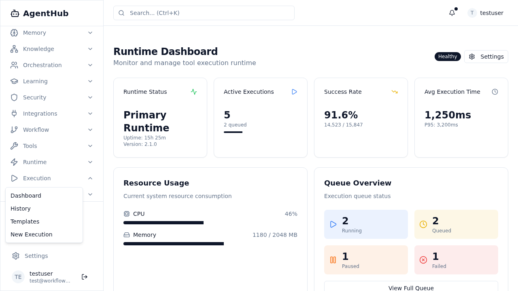Click the Integrations plug icon
This screenshot has height=291, width=518.
pos(14,114)
